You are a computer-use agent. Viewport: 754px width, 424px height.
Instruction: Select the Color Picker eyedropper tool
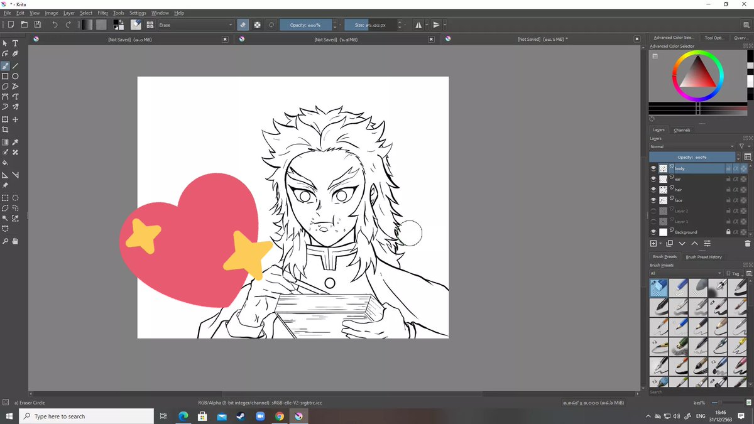[x=16, y=143]
